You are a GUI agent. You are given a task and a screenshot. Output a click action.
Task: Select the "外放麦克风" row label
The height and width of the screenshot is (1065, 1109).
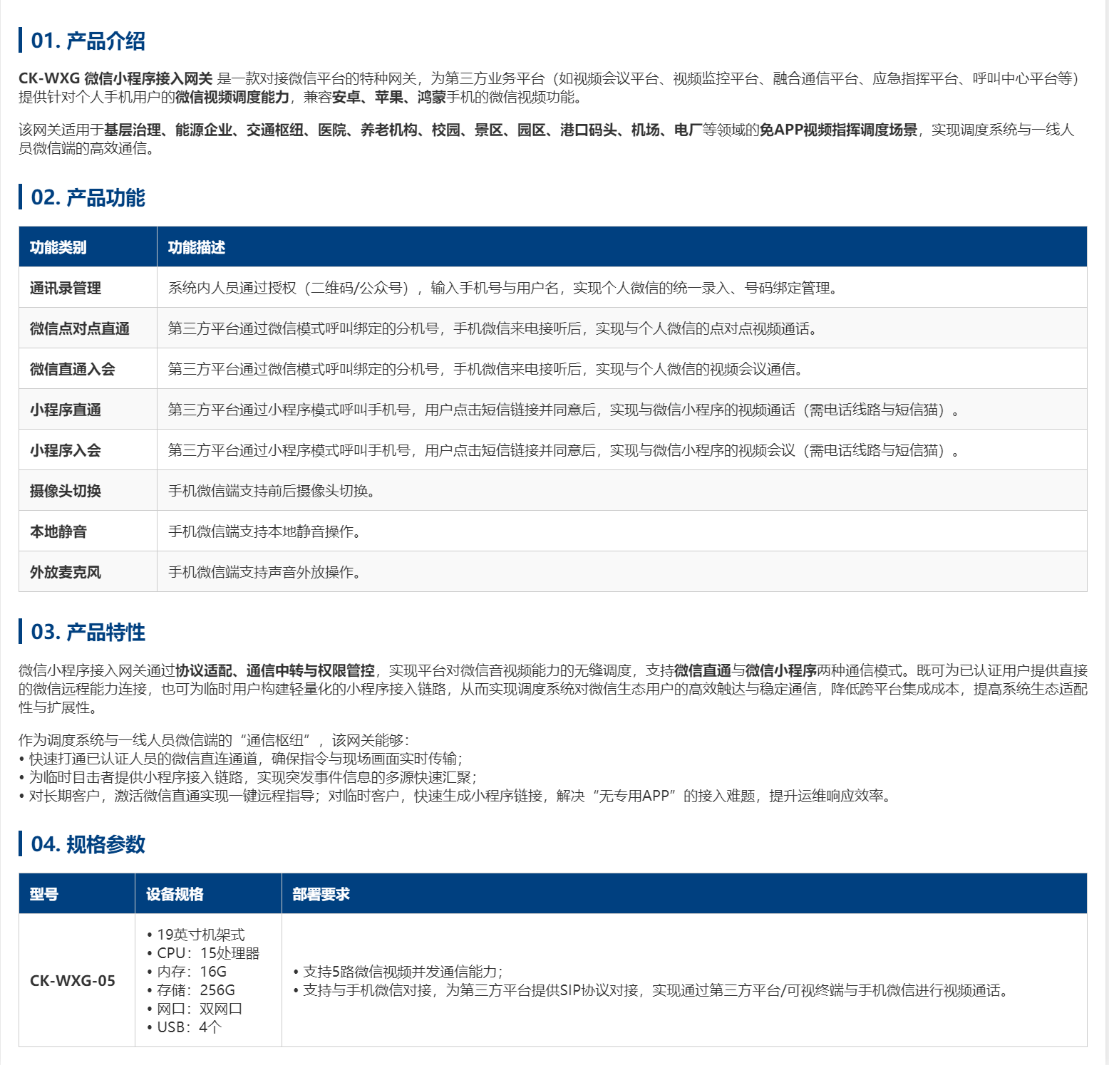coord(66,572)
